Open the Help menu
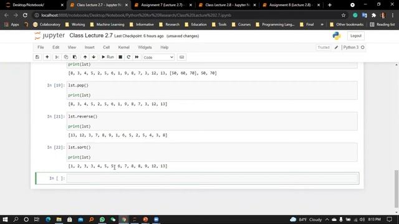 [165, 47]
